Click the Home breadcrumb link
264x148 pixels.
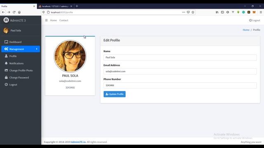pos(246,30)
